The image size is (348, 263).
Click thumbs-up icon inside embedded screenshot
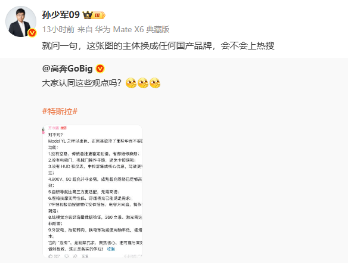pyautogui.click(x=51, y=256)
